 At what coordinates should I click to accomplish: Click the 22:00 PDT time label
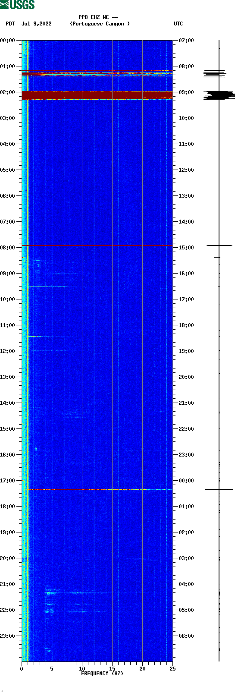point(8,610)
